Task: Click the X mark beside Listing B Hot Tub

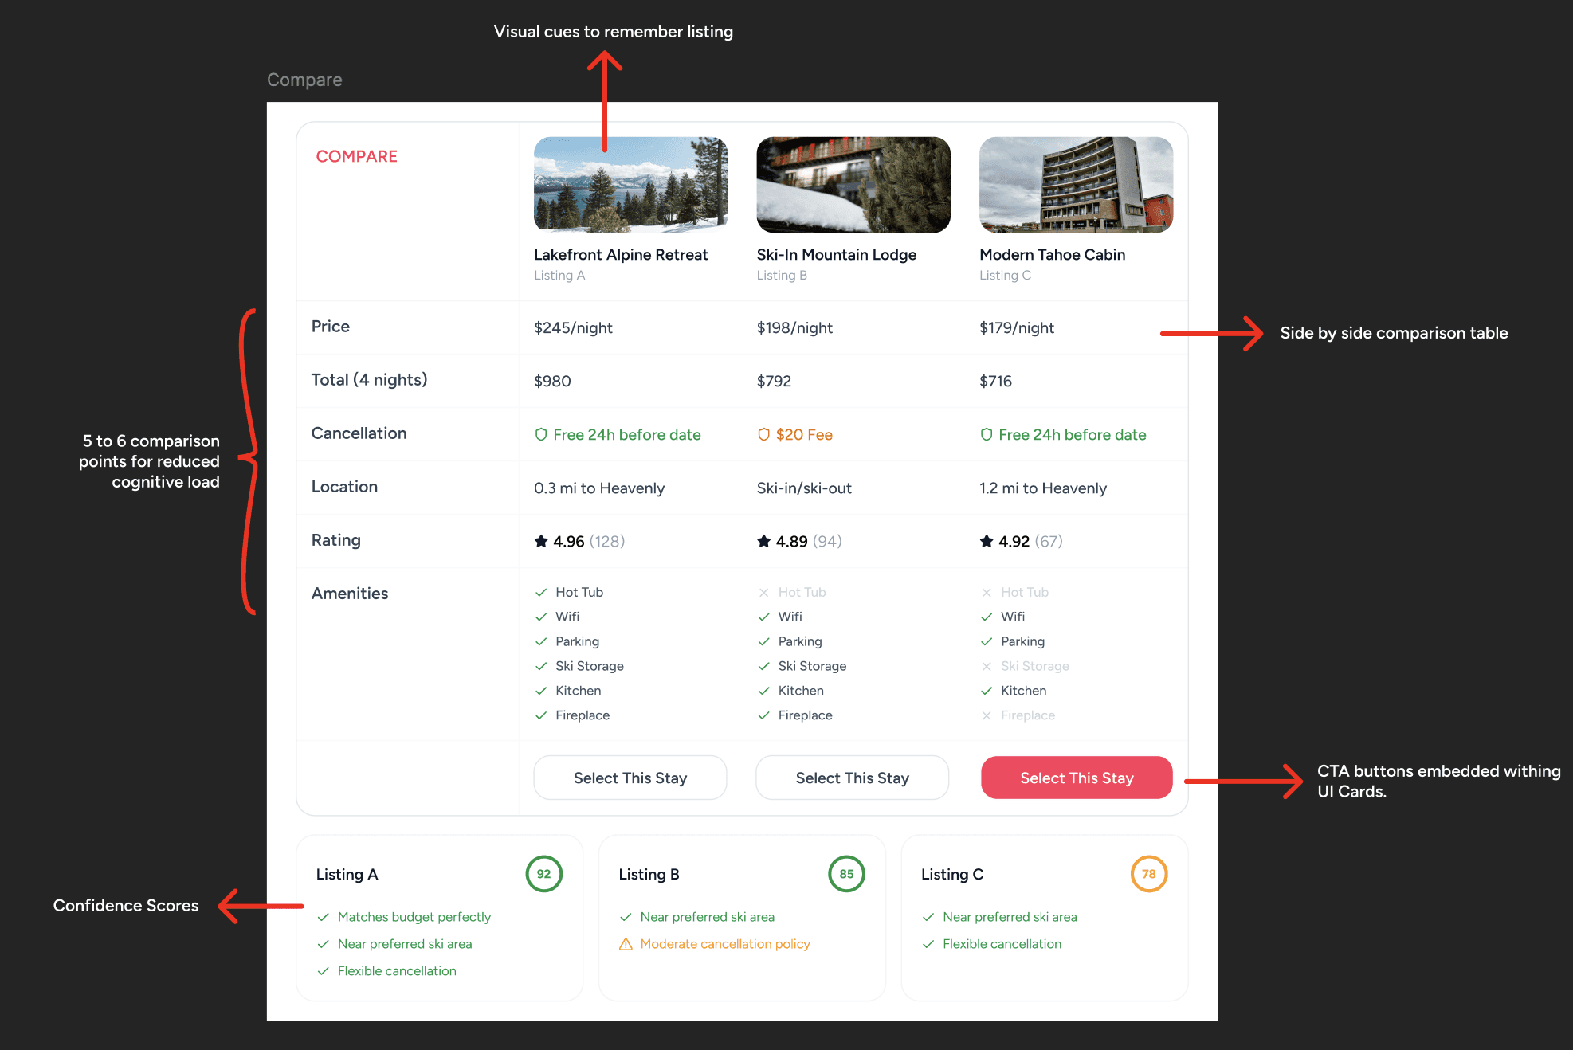Action: point(763,592)
